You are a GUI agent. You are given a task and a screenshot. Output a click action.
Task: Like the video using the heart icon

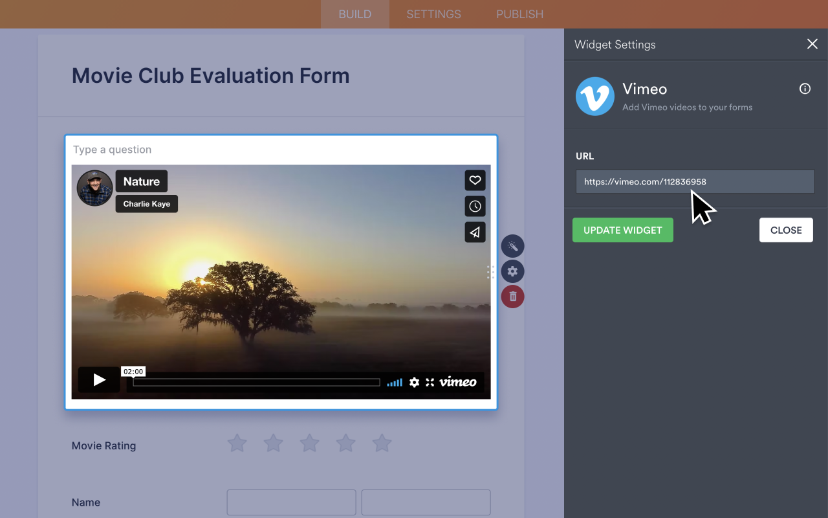[475, 180]
